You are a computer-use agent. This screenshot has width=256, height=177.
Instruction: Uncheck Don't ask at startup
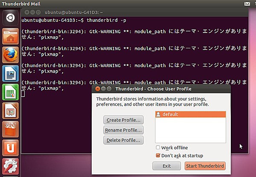(x=158, y=155)
